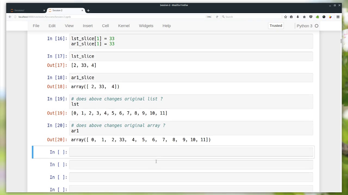The height and width of the screenshot is (195, 348).
Task: Close the Firefox window
Action: pyautogui.click(x=339, y=5)
